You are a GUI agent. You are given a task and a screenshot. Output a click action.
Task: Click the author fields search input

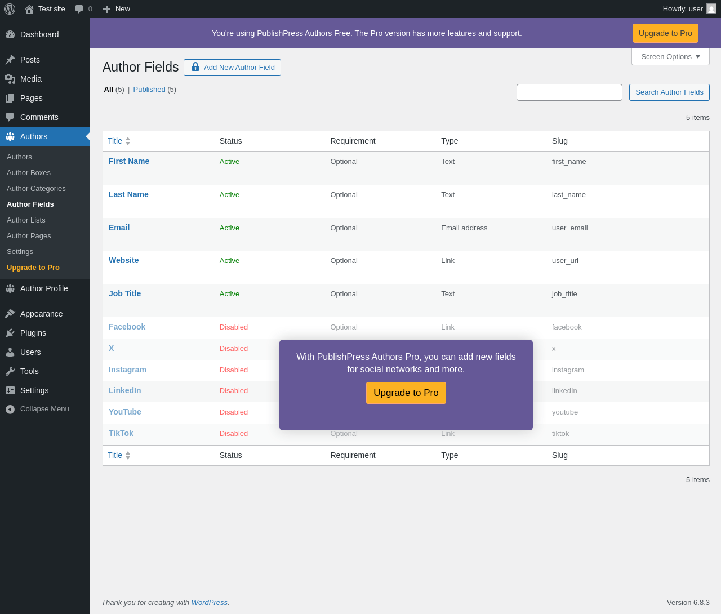pyautogui.click(x=569, y=92)
